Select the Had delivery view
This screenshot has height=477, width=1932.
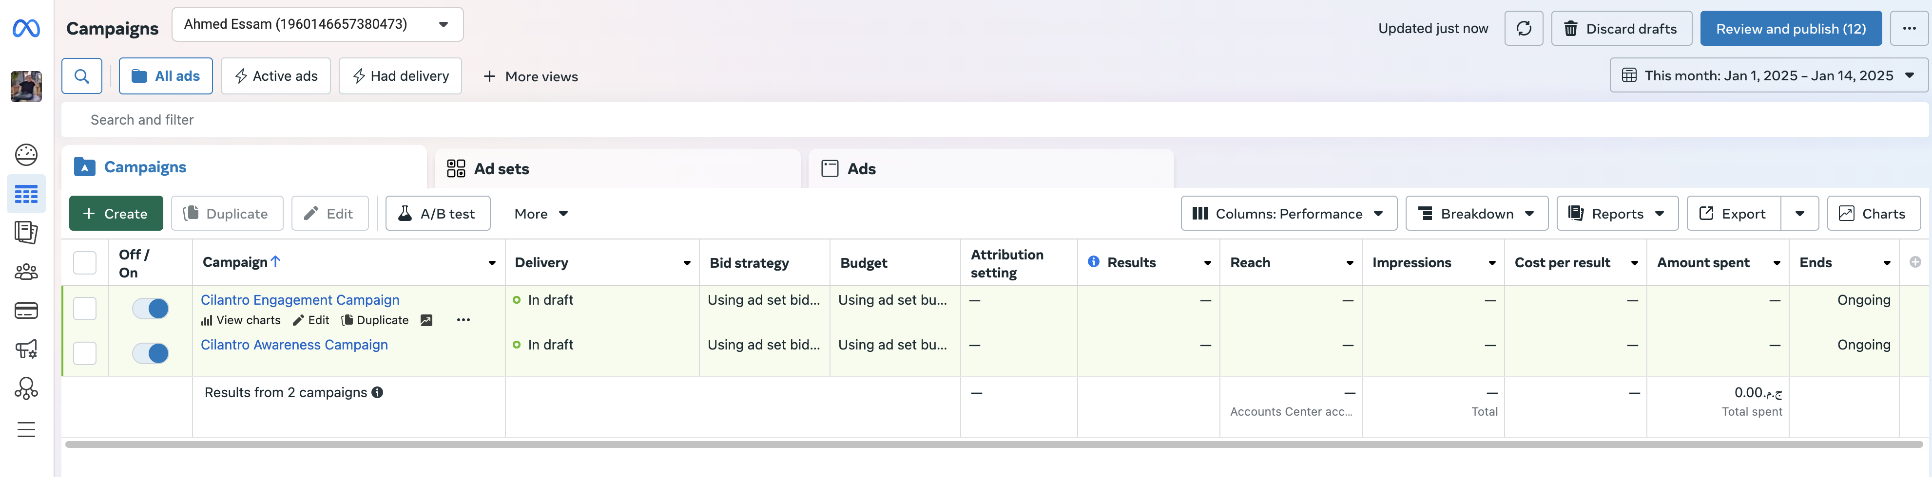[400, 75]
